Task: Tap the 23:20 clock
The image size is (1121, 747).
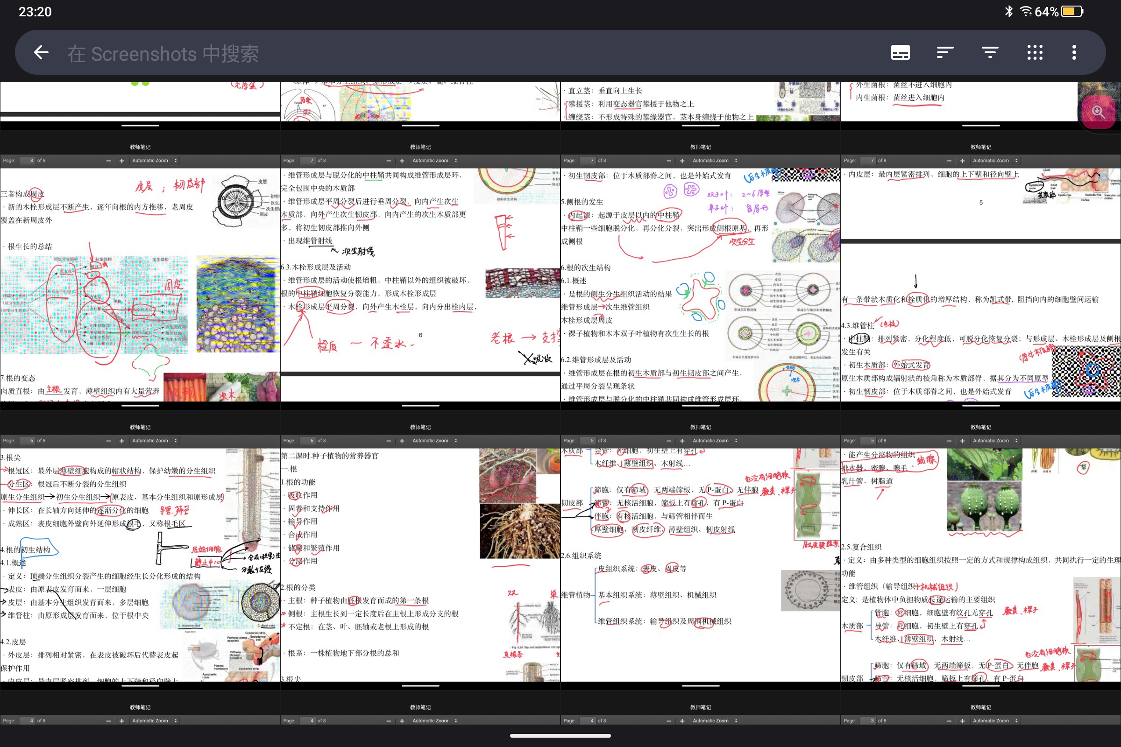Action: (x=35, y=11)
